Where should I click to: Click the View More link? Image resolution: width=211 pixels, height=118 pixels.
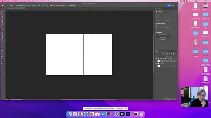tap(163, 40)
